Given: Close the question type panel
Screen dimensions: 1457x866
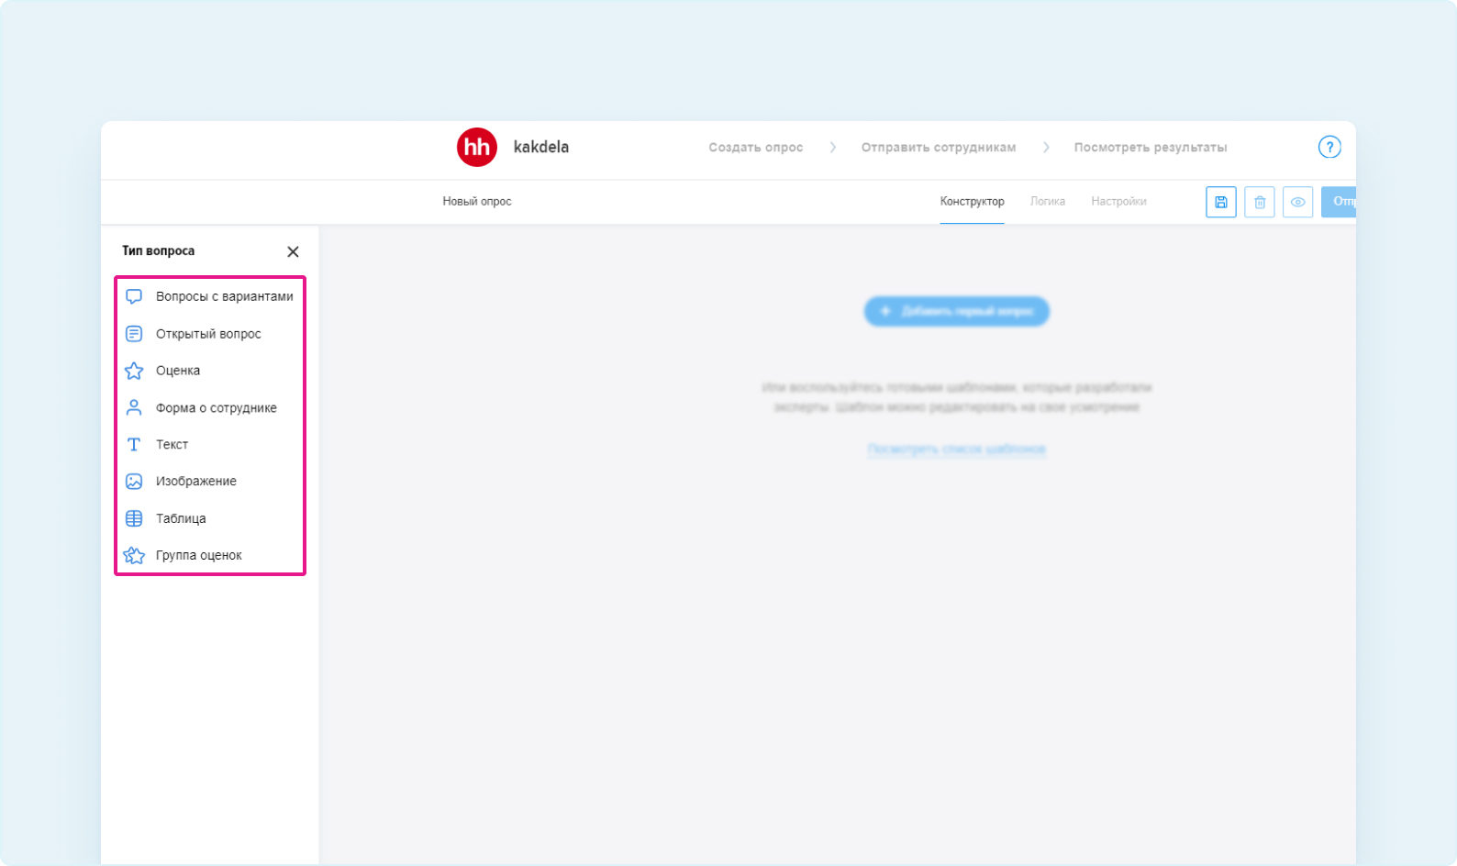Looking at the screenshot, I should click(x=293, y=251).
